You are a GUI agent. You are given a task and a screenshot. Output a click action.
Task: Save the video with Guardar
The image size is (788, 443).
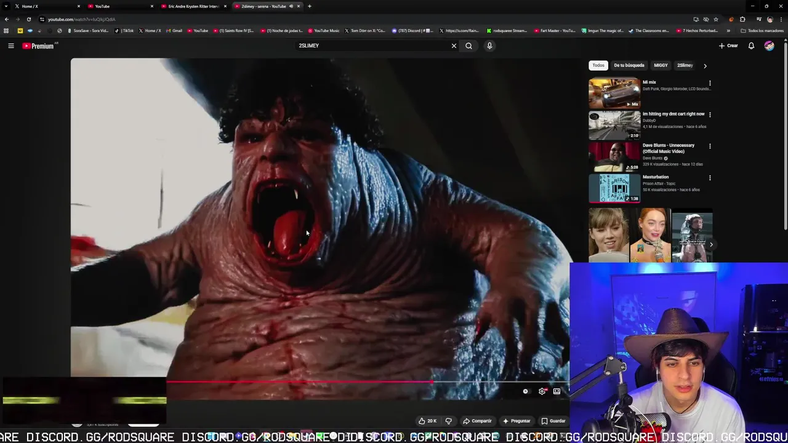click(x=553, y=421)
